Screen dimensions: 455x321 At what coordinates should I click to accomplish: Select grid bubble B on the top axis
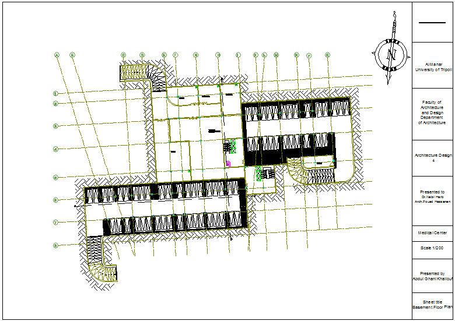[x=72, y=55]
